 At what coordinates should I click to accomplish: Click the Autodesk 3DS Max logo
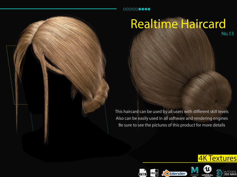click(227, 173)
